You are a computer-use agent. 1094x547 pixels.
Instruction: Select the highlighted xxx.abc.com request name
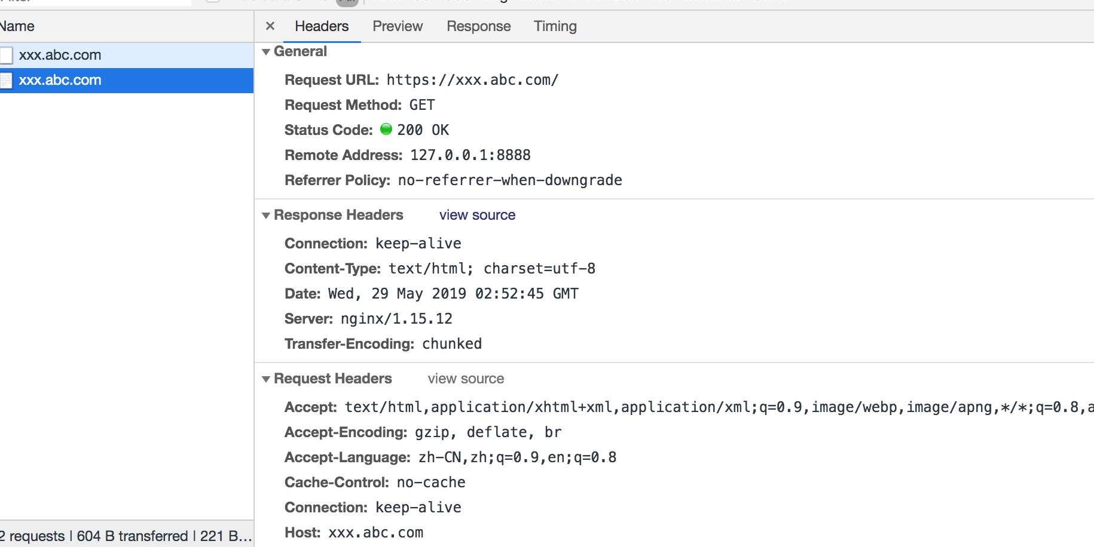(60, 80)
